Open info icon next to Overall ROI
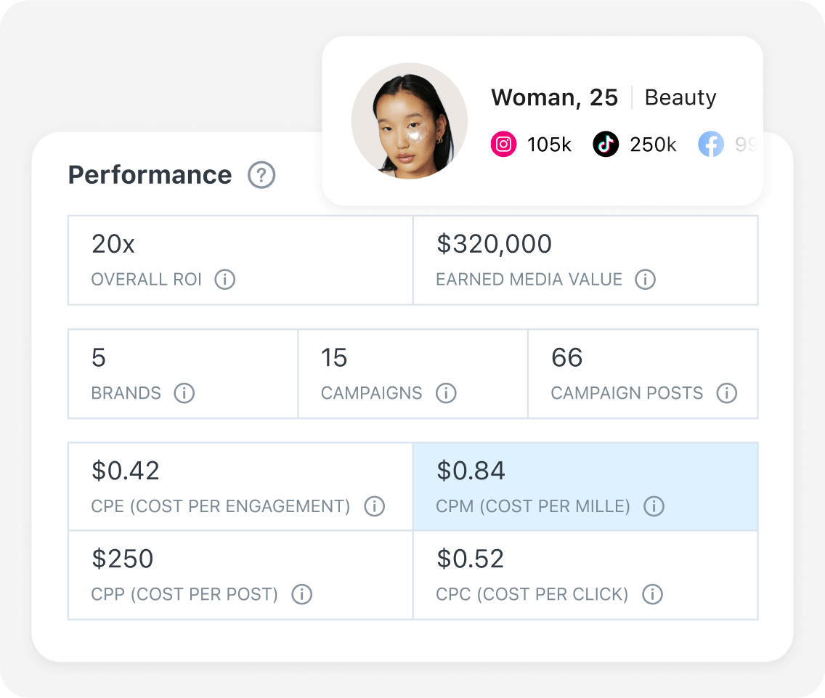This screenshot has height=698, width=825. (x=225, y=280)
